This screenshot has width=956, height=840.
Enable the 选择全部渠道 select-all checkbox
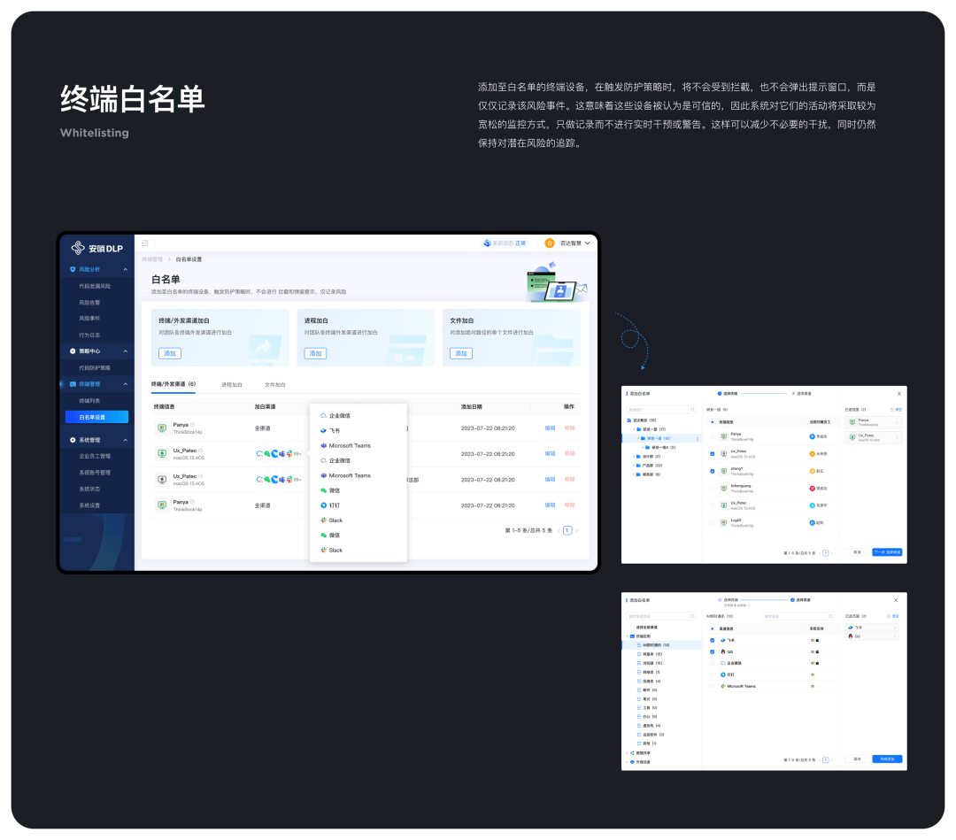click(631, 628)
